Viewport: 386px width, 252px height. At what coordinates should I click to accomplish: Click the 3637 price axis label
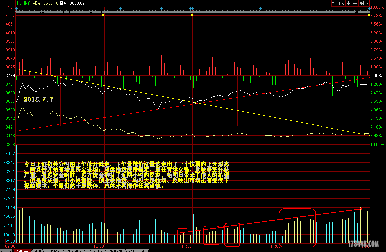(10, 101)
